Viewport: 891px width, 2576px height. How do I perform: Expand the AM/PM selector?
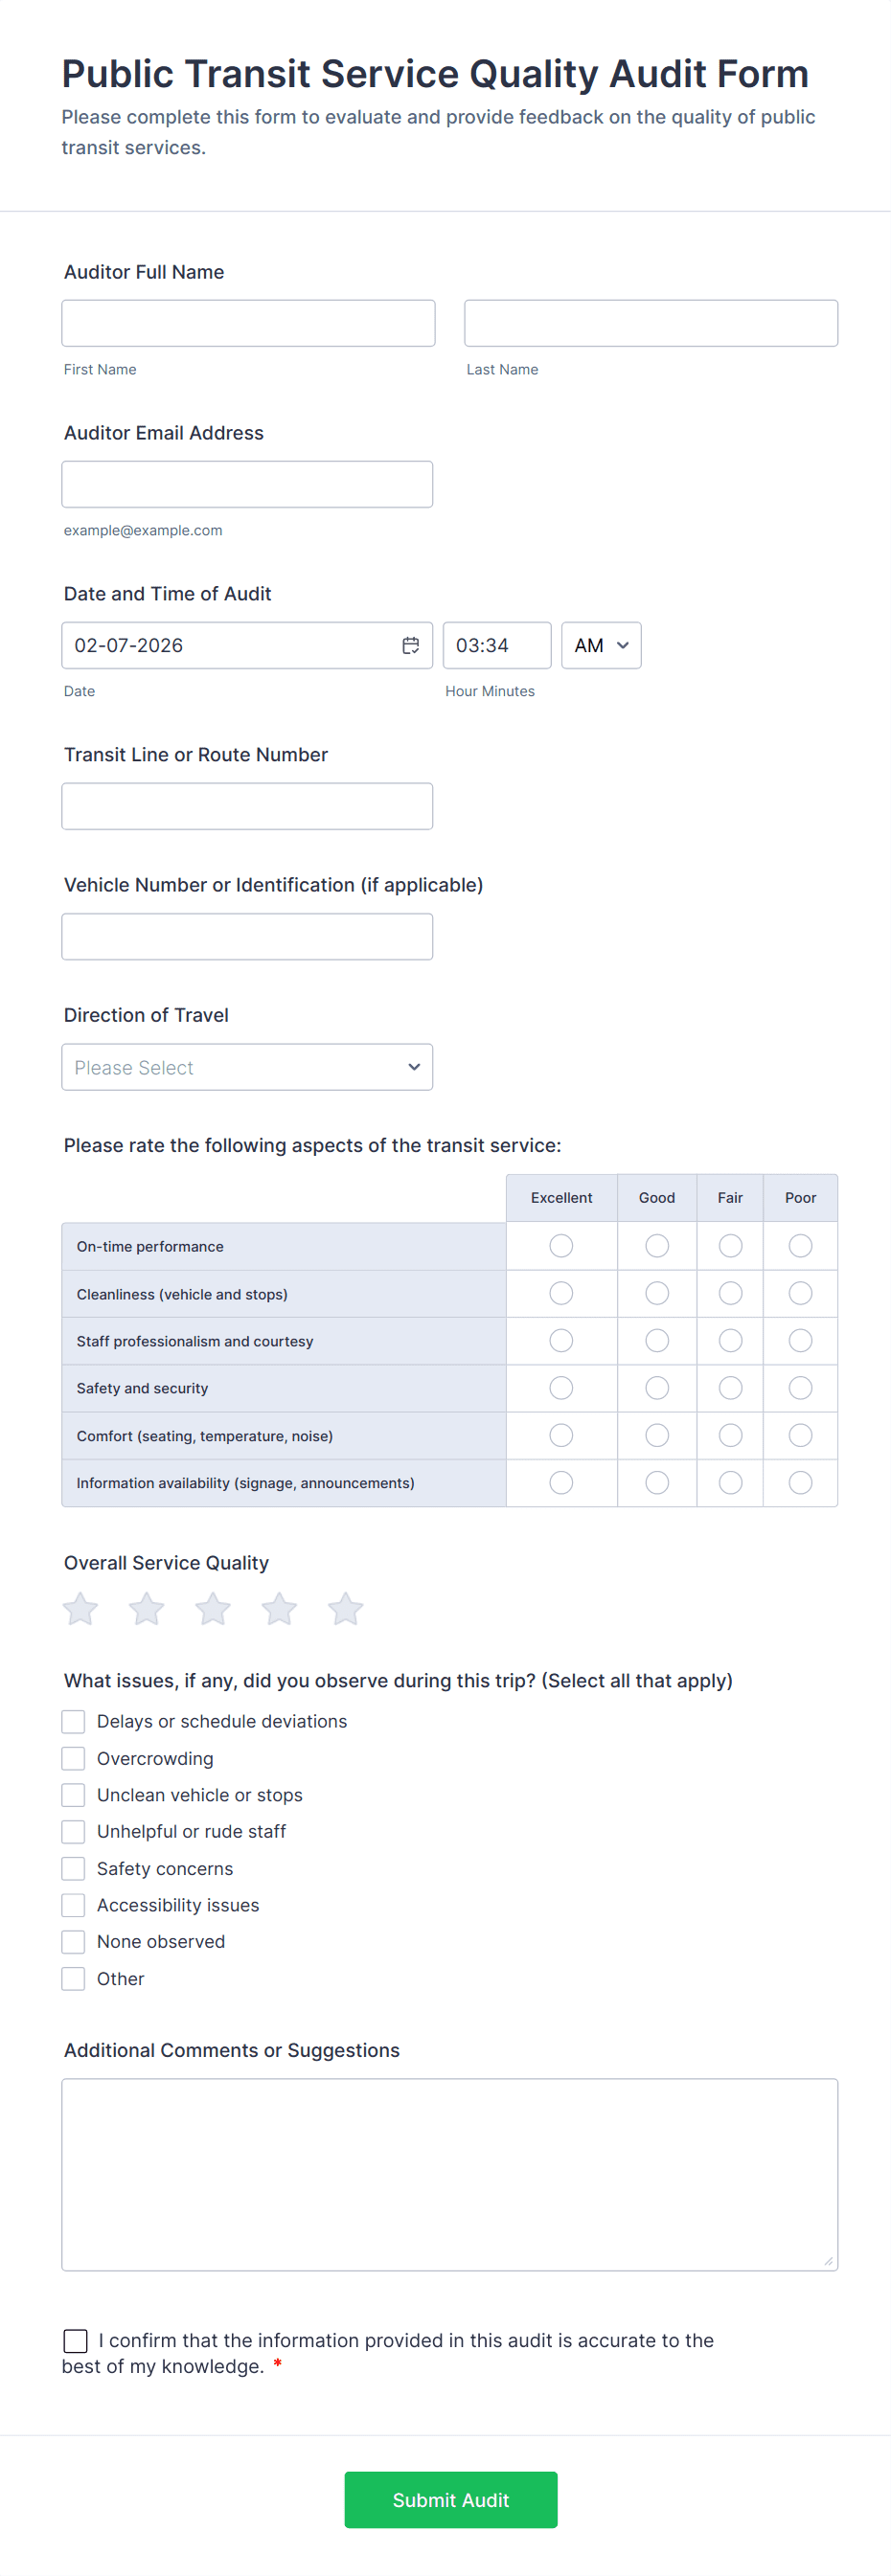[601, 645]
